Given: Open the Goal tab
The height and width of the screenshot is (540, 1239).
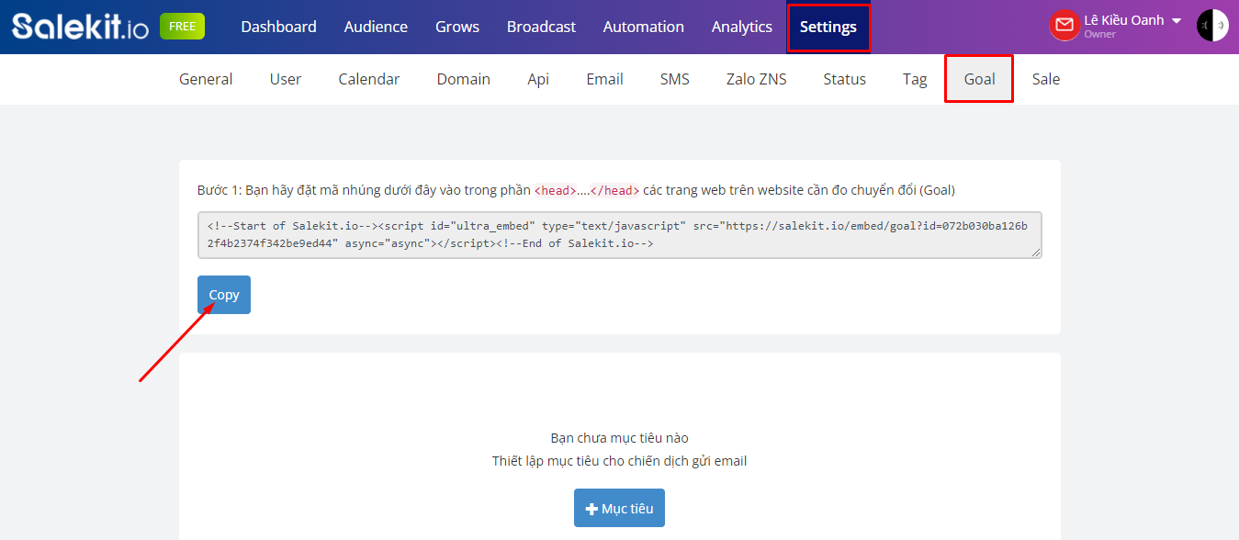Looking at the screenshot, I should [979, 79].
